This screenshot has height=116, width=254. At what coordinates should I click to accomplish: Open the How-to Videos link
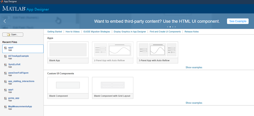click(x=73, y=32)
